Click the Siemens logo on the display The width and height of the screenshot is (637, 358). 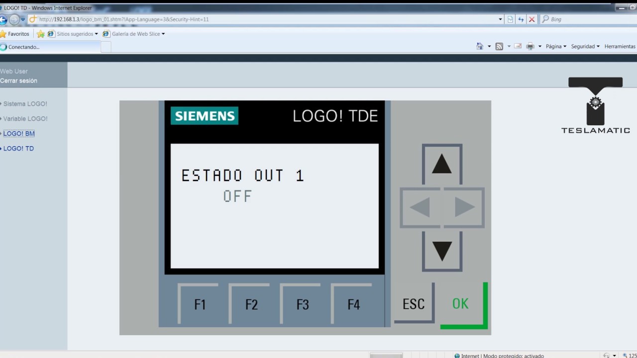(x=205, y=116)
